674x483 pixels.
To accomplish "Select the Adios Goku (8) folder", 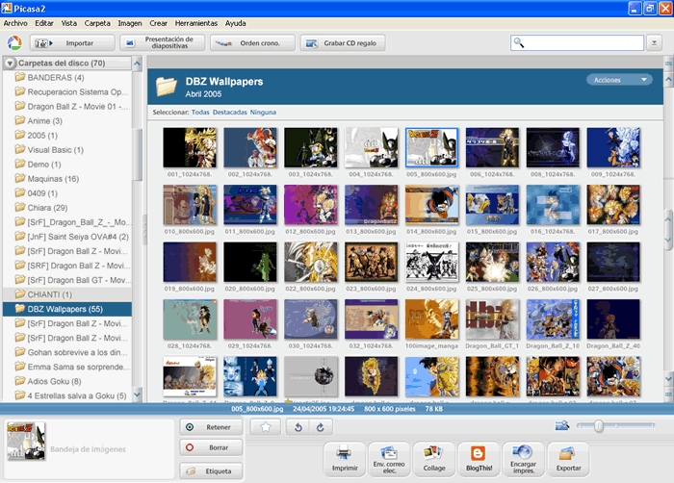I will pyautogui.click(x=67, y=381).
